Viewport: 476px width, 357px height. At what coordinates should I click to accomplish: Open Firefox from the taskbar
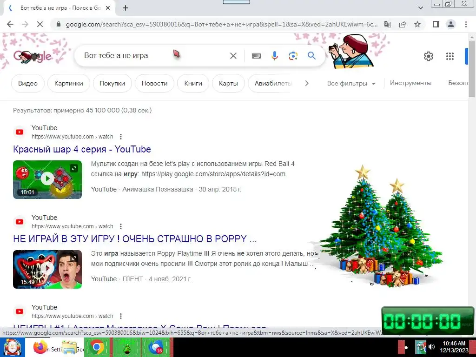[x=40, y=347]
